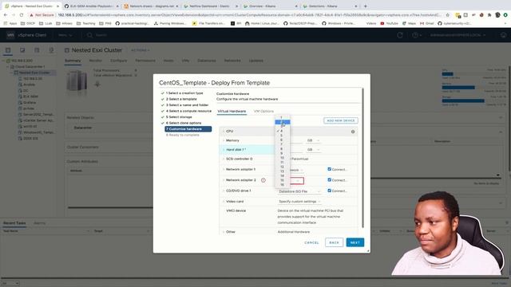Expand the Video card row

click(x=224, y=202)
